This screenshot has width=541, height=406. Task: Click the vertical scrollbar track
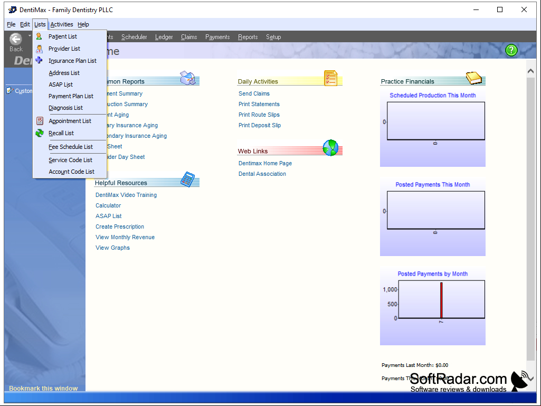click(x=530, y=224)
